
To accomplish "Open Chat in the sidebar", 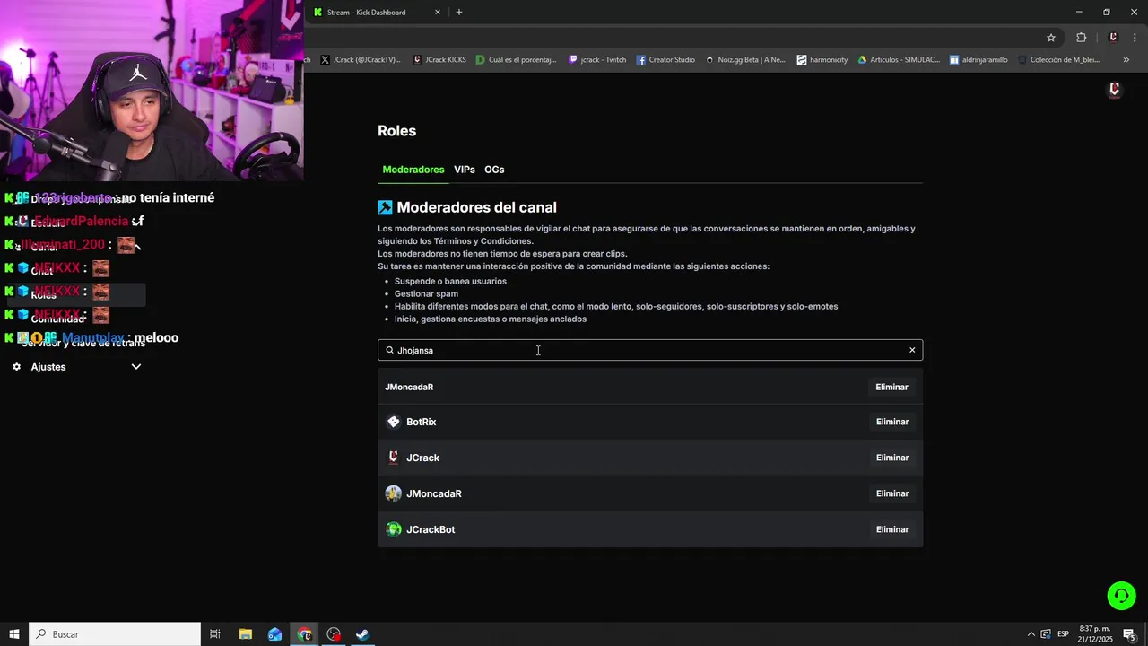I will click(42, 271).
